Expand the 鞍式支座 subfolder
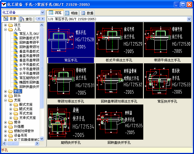Screen dimensions: 194x154 (11, 105)
